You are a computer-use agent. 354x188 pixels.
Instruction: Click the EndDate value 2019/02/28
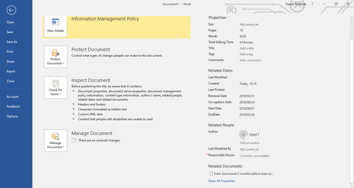click(x=247, y=115)
